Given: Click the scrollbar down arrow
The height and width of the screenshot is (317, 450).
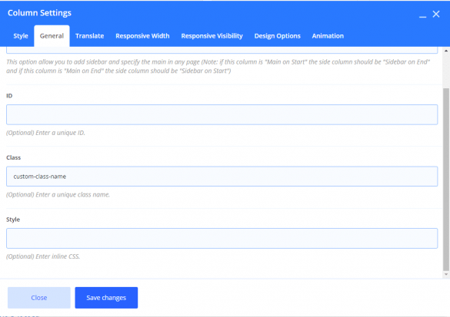Looking at the screenshot, I should click(x=446, y=274).
